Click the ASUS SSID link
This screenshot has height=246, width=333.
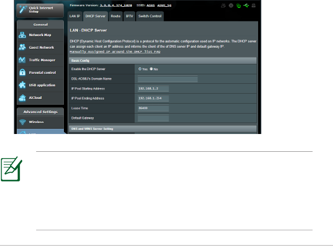coord(151,5)
